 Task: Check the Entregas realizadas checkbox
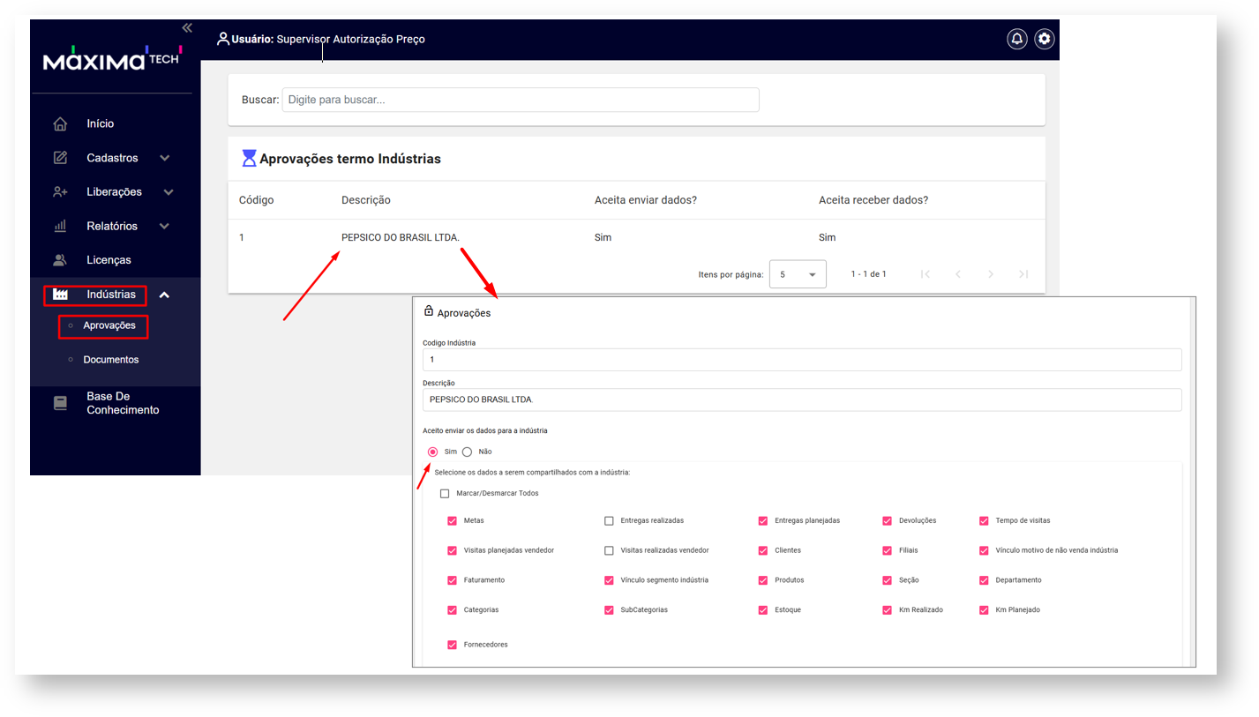point(609,520)
